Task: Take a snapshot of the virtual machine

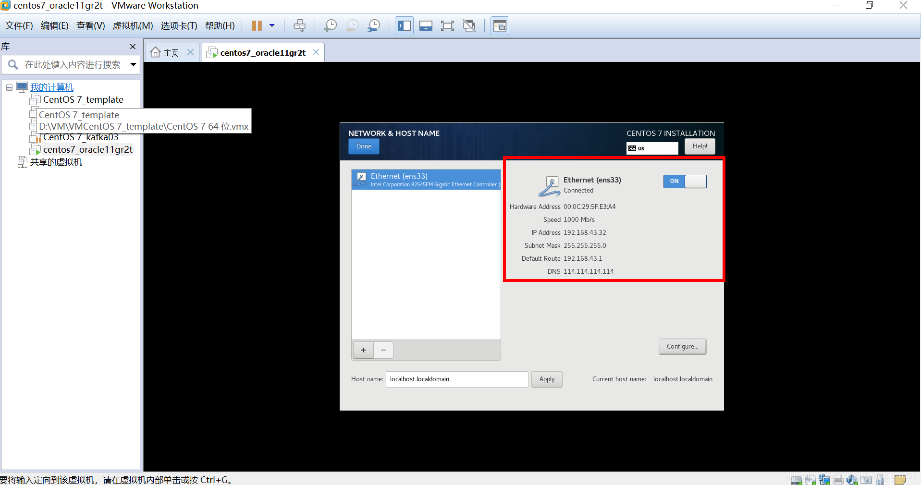Action: pos(330,25)
